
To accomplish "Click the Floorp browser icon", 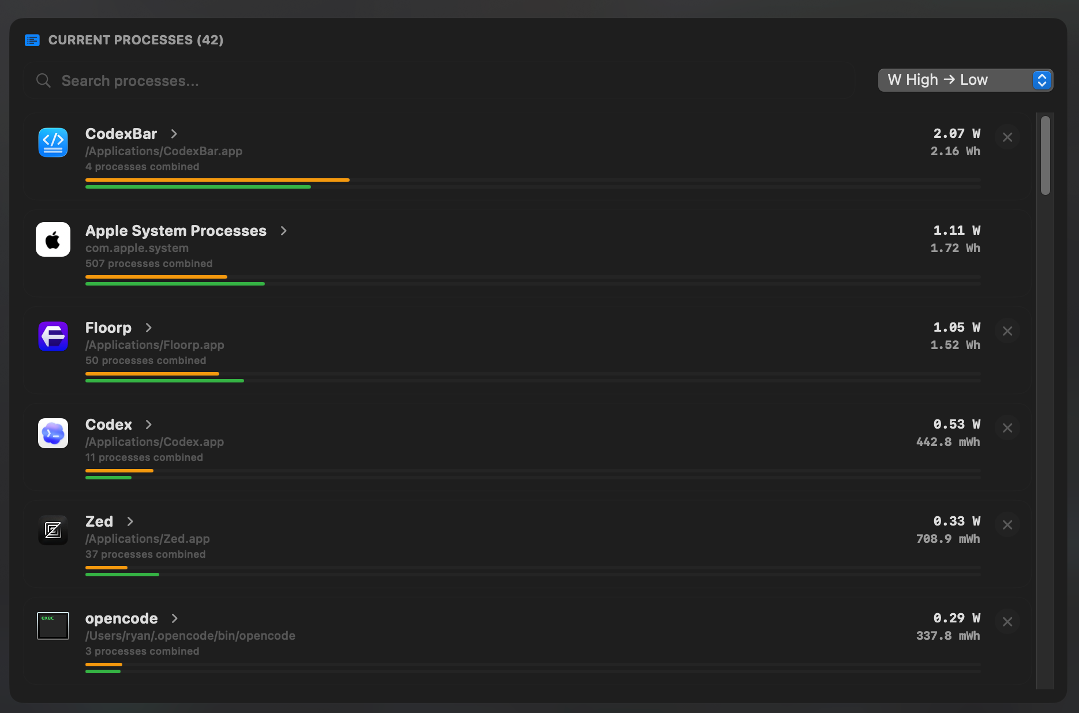I will 53,336.
